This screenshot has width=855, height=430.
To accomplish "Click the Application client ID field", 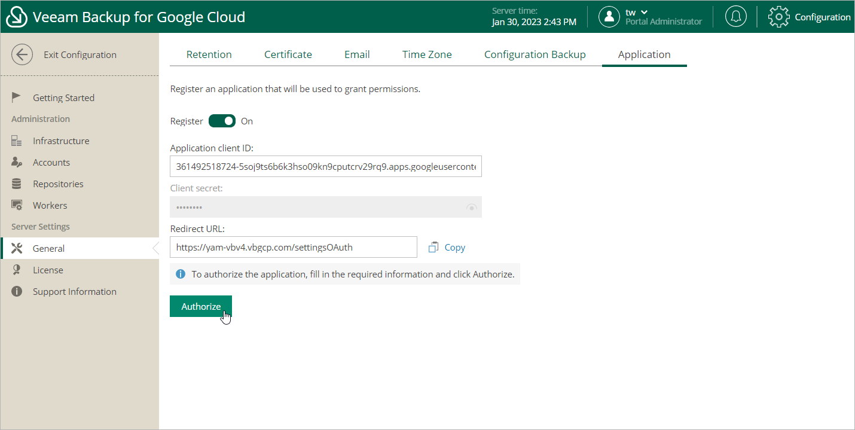I will (x=325, y=167).
